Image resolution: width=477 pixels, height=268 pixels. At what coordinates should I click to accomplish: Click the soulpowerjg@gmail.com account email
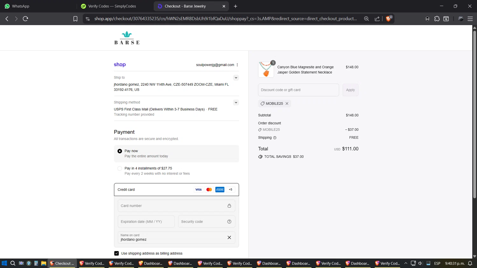click(x=215, y=65)
